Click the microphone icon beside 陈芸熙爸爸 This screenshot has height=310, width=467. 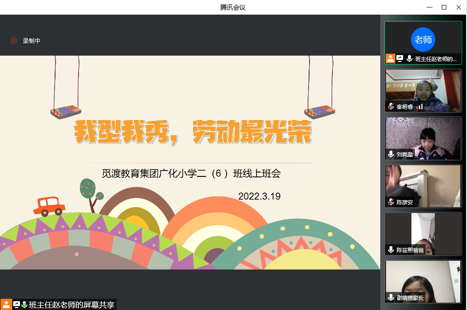(x=391, y=250)
